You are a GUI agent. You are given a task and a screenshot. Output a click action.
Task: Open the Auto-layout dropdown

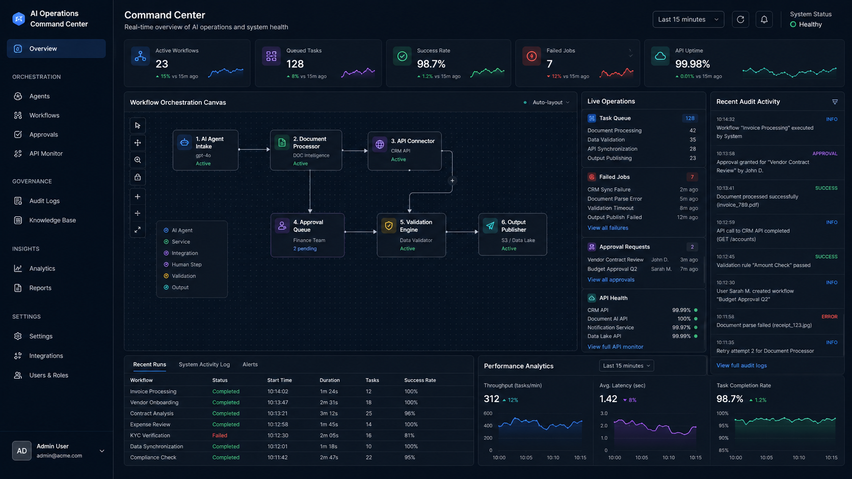coord(551,102)
